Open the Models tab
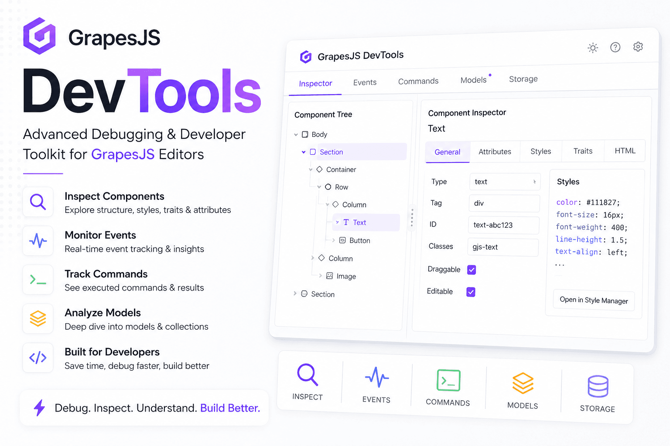 pyautogui.click(x=473, y=80)
